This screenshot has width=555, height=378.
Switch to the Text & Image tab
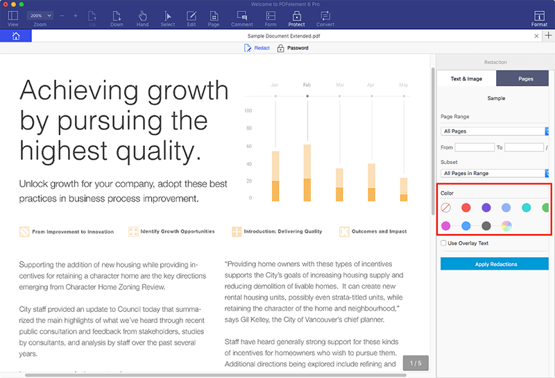click(466, 79)
